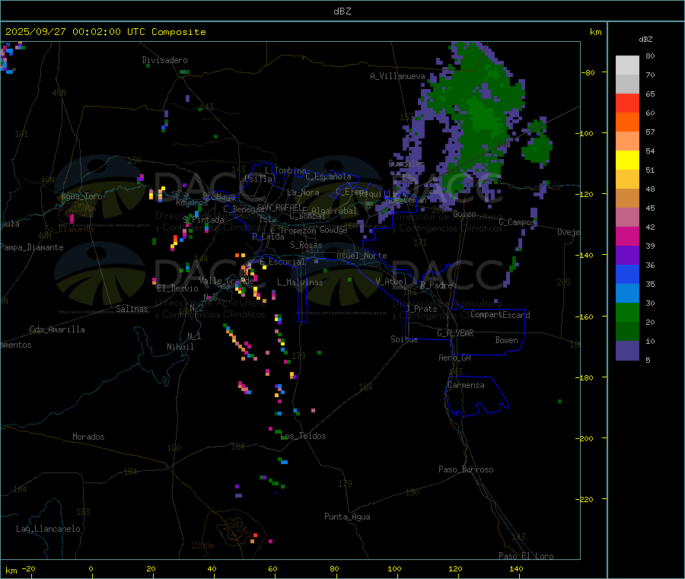
Task: Click the La_Nora label
Action: tap(303, 192)
